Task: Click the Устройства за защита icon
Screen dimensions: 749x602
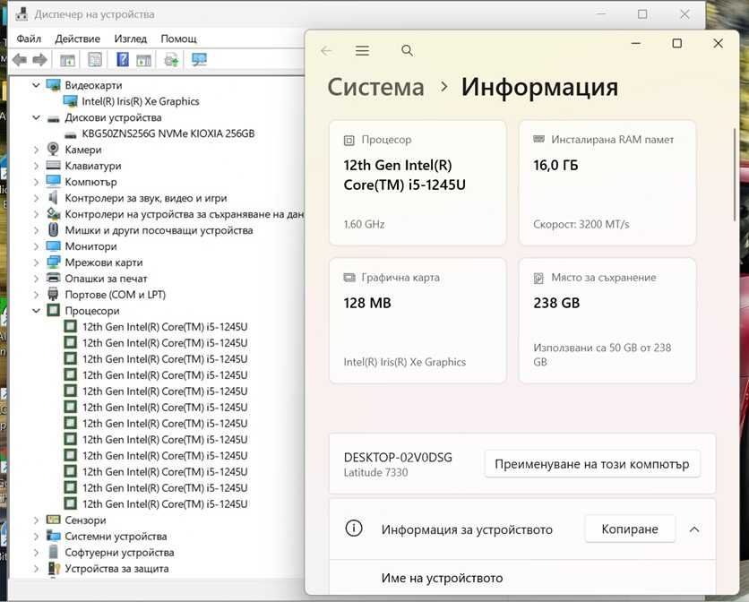Action: click(x=54, y=568)
